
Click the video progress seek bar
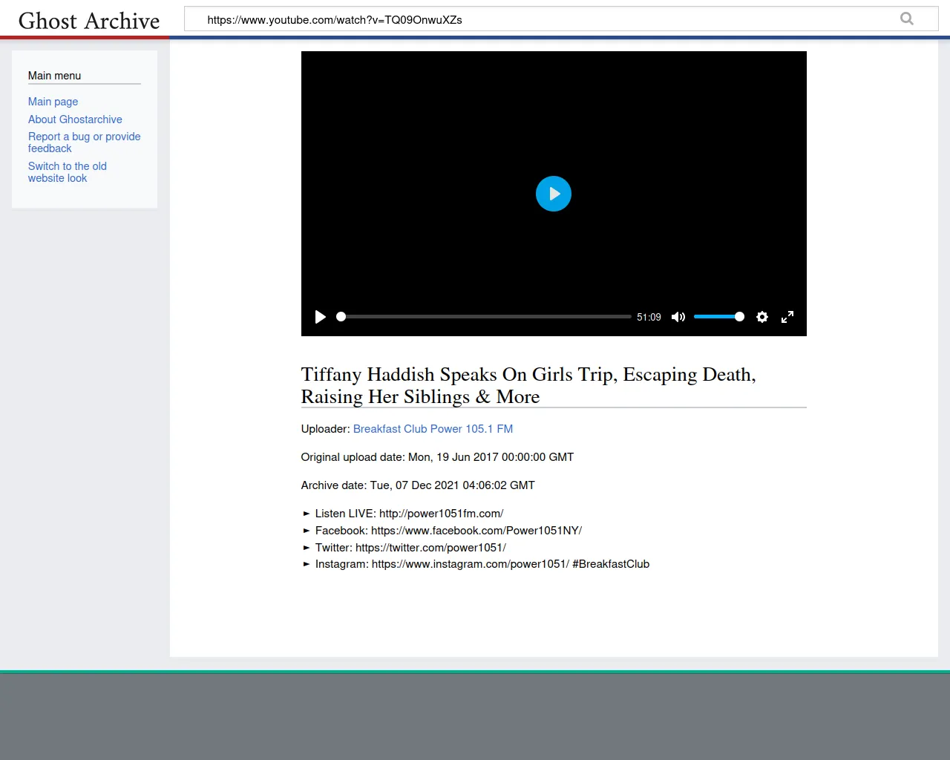pyautogui.click(x=486, y=317)
